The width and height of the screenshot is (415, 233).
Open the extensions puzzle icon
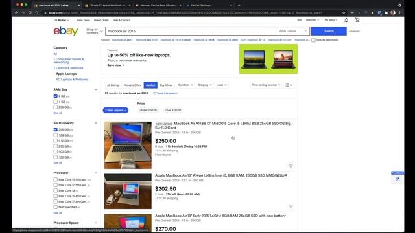[386, 13]
